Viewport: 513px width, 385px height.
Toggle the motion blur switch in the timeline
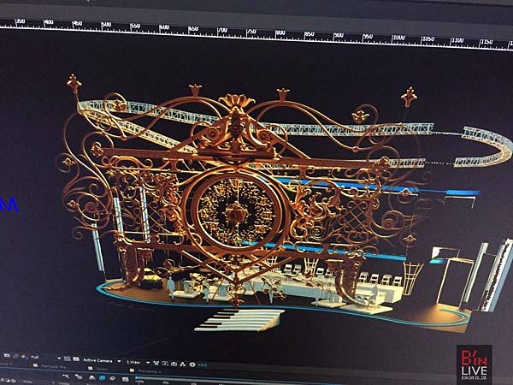[x=113, y=378]
